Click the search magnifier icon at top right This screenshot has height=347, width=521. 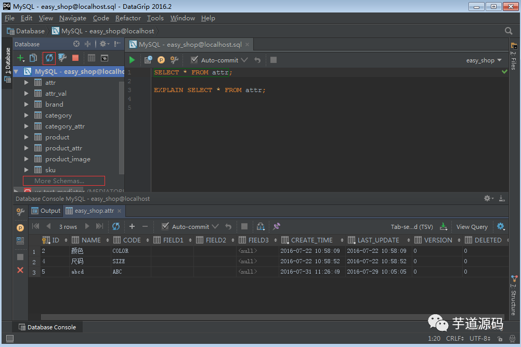(x=509, y=31)
